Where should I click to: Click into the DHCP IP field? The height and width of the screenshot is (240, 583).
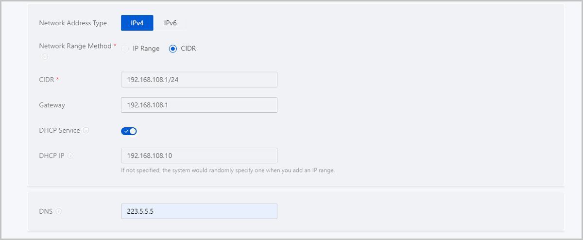tap(199, 155)
